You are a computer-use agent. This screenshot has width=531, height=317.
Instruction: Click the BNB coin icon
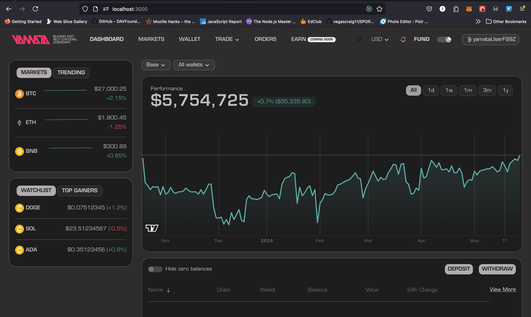point(20,151)
